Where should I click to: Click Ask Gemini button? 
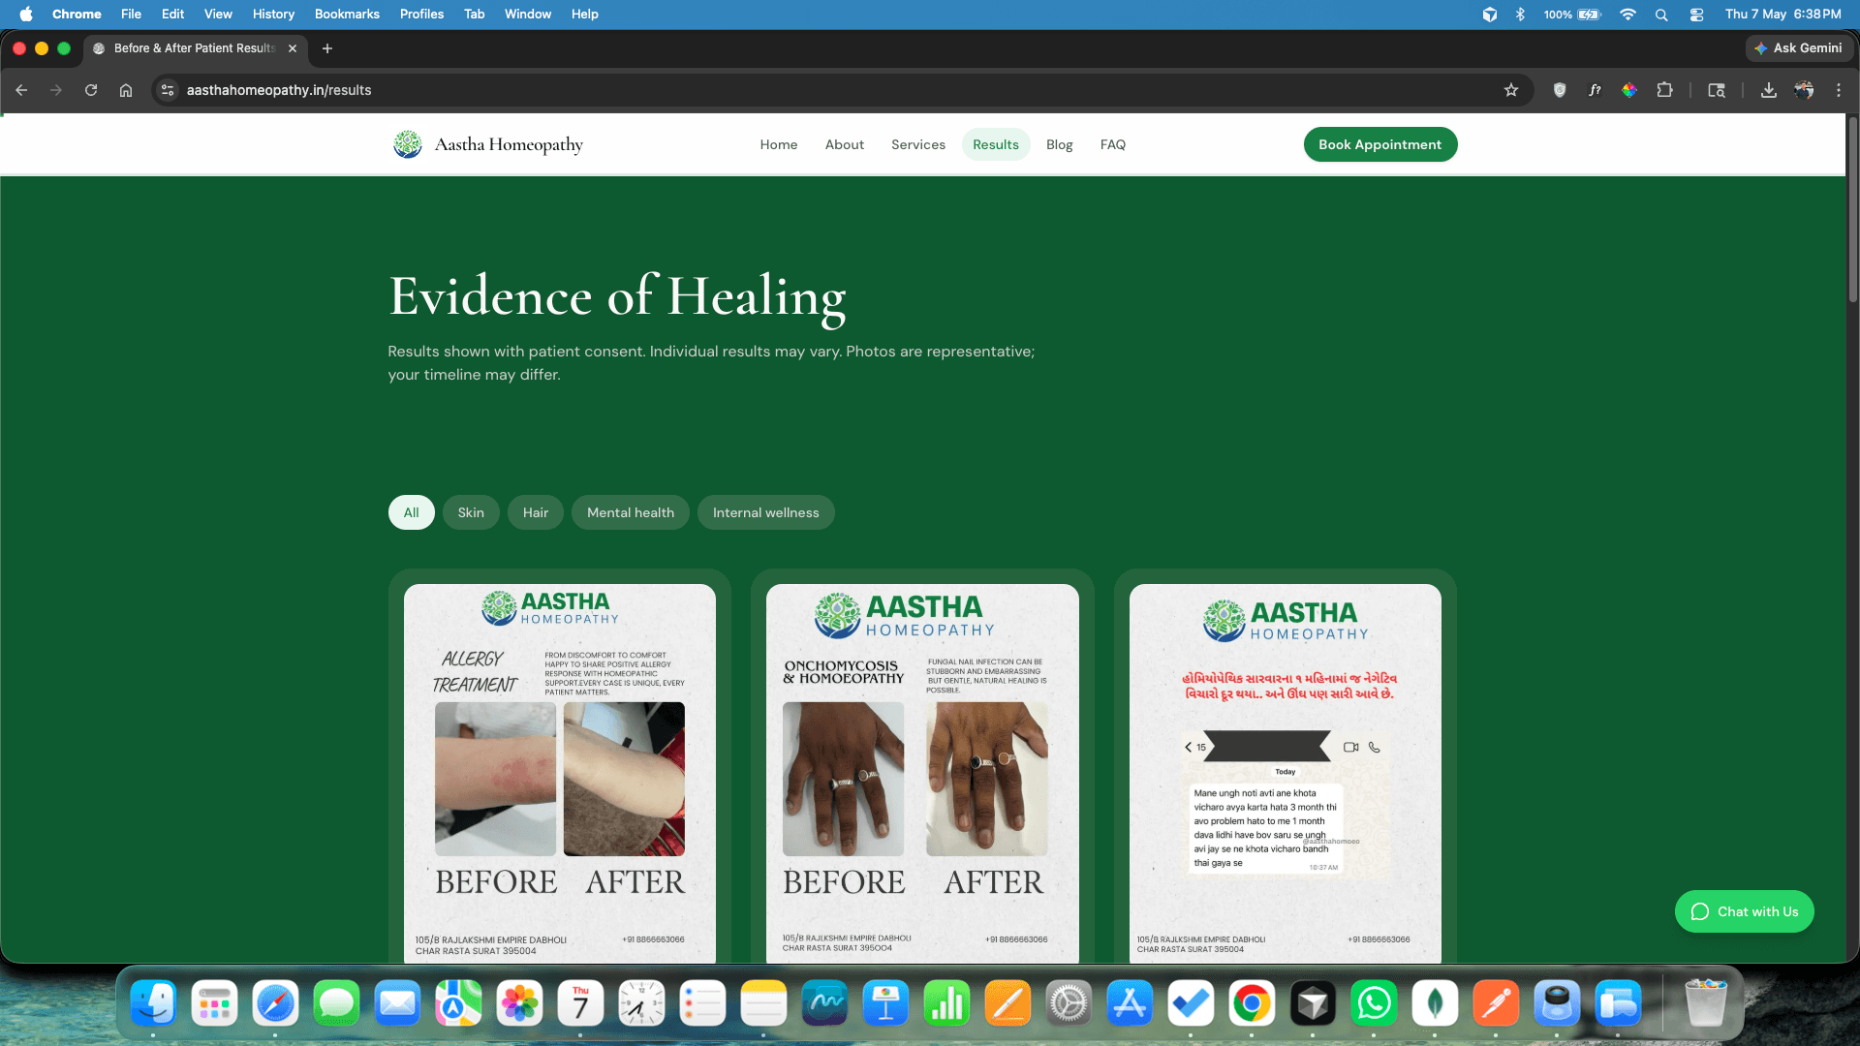[1799, 48]
